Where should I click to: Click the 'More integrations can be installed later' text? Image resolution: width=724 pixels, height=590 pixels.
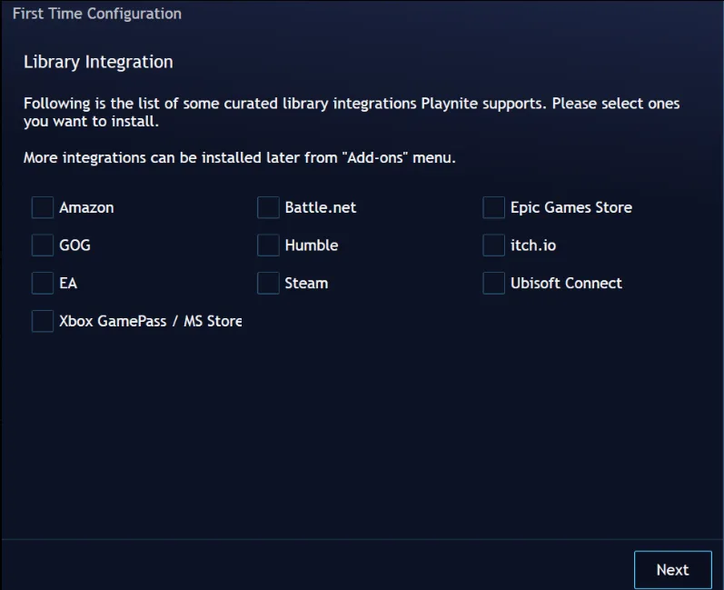pos(240,157)
